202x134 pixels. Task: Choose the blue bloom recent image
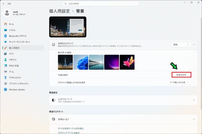[81, 62]
